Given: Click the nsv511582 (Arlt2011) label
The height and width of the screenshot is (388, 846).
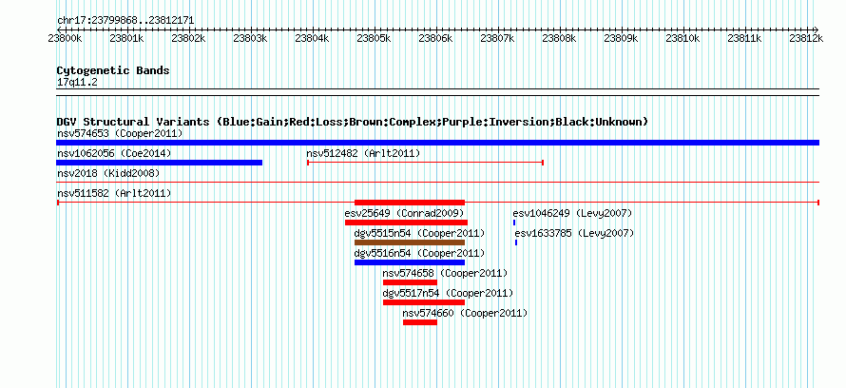Looking at the screenshot, I should (x=114, y=193).
